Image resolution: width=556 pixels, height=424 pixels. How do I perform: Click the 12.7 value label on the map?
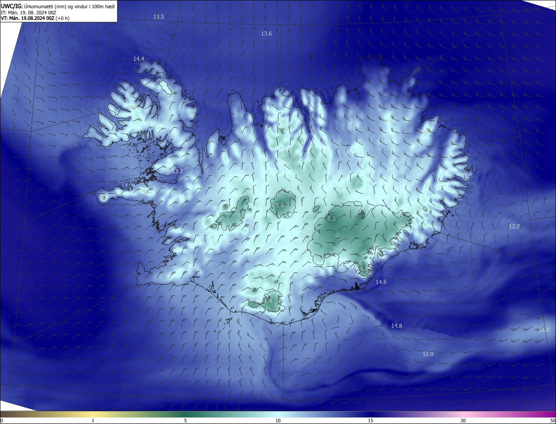pyautogui.click(x=514, y=227)
